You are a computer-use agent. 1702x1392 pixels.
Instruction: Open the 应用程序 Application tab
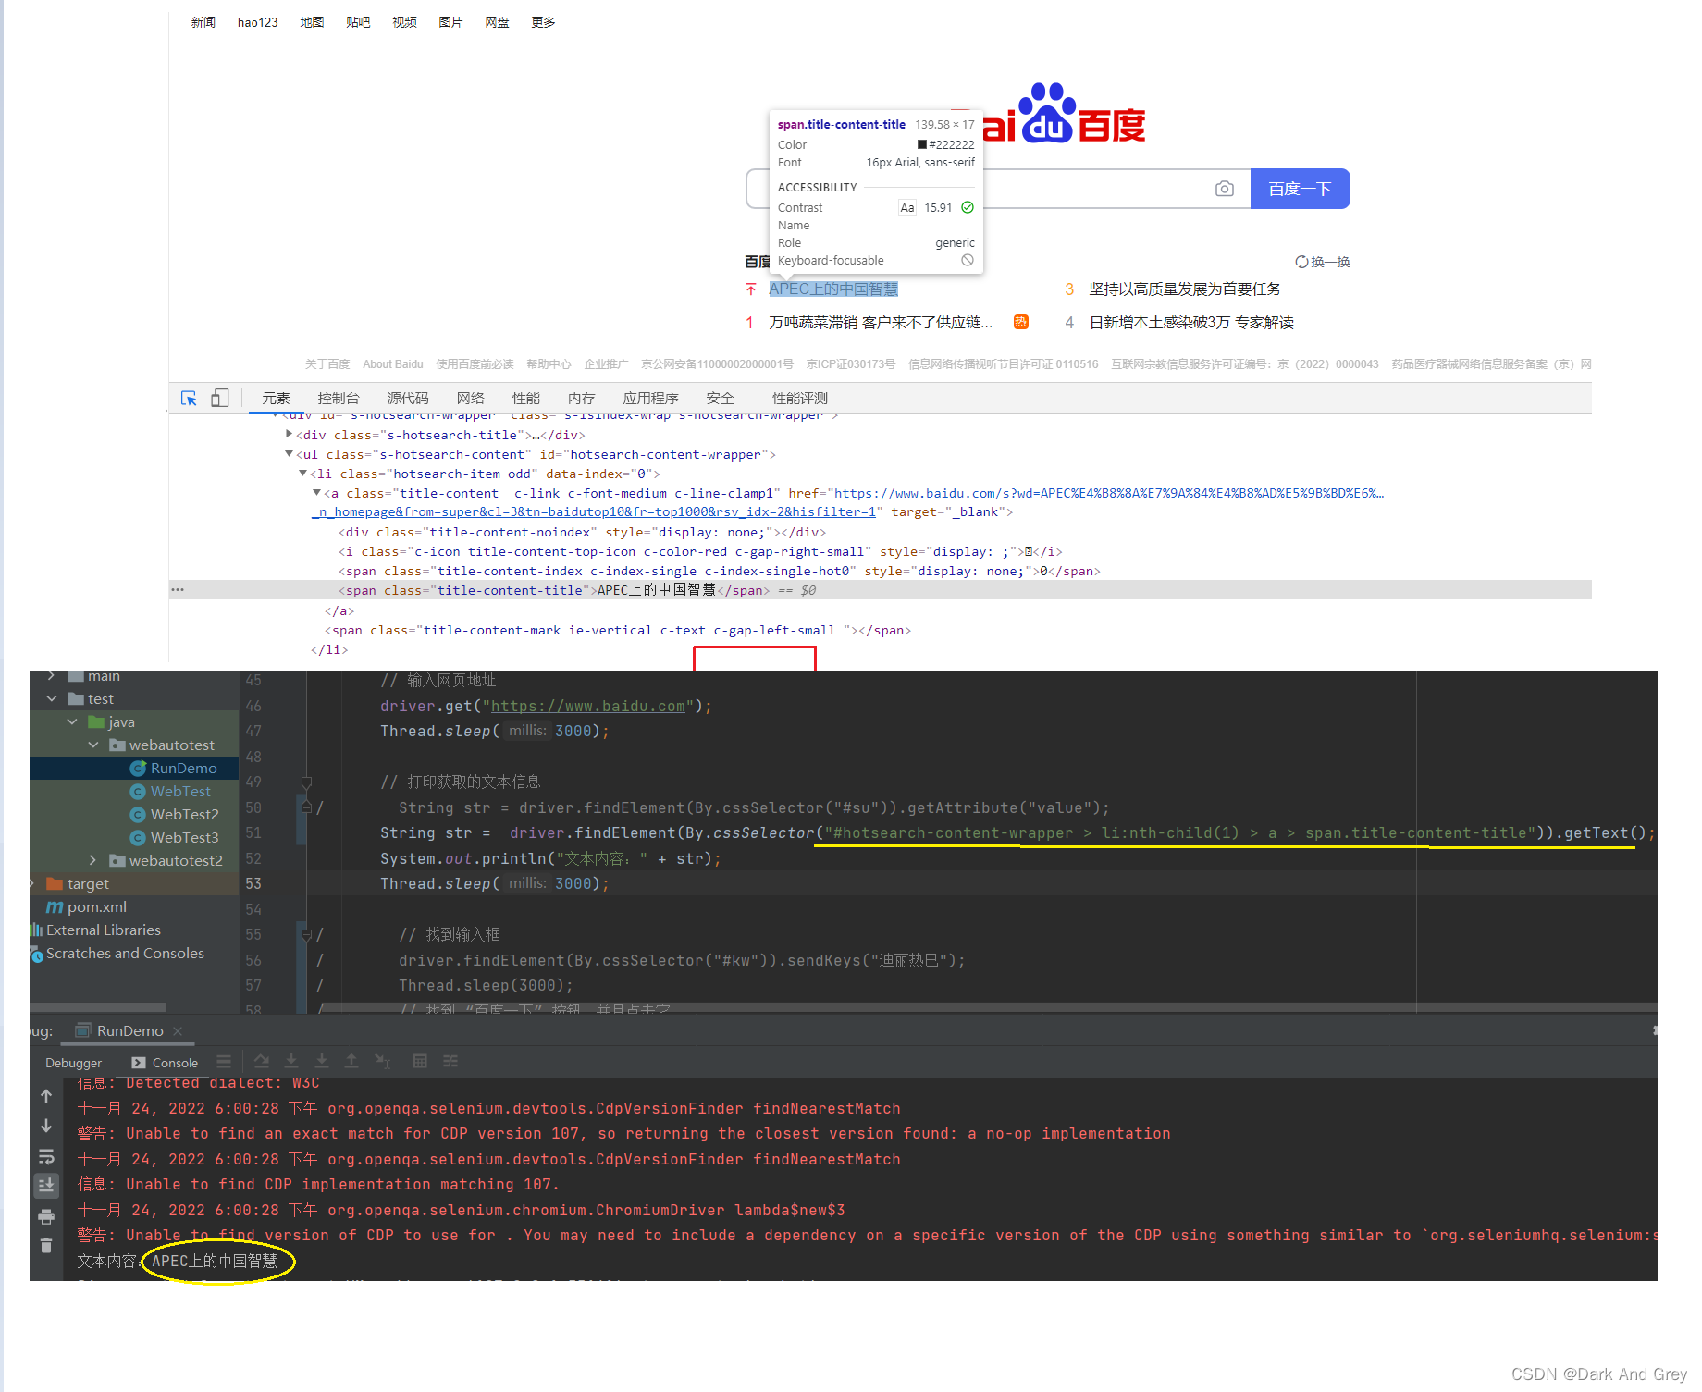click(650, 399)
